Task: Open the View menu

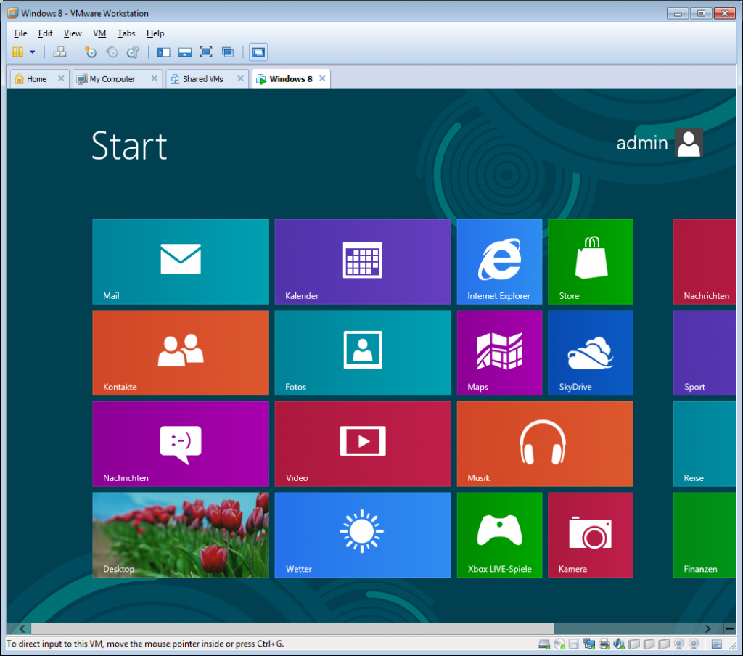Action: 73,33
